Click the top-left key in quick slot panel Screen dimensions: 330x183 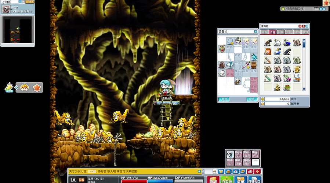pyautogui.click(x=230, y=154)
